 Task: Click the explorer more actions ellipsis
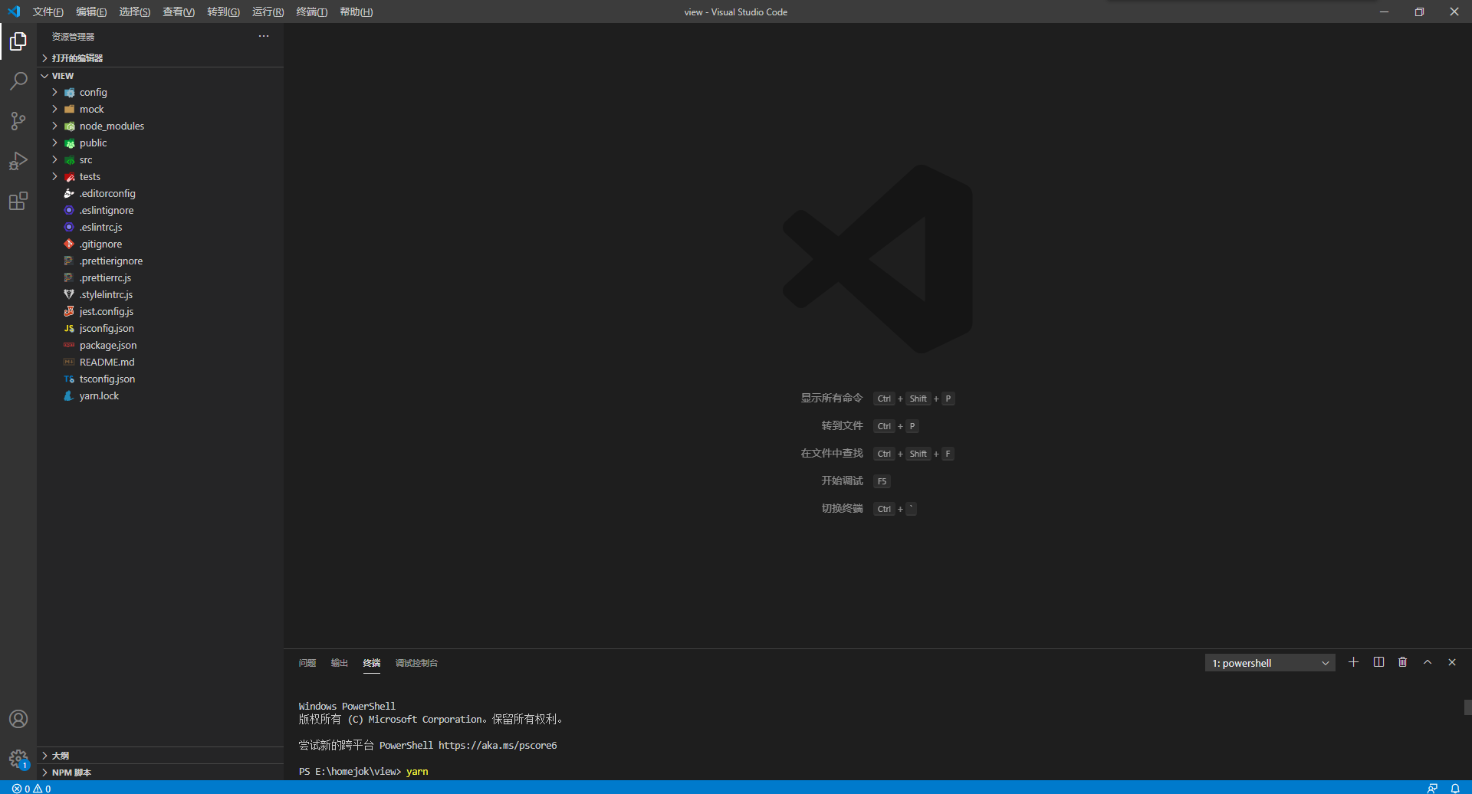pos(264,36)
